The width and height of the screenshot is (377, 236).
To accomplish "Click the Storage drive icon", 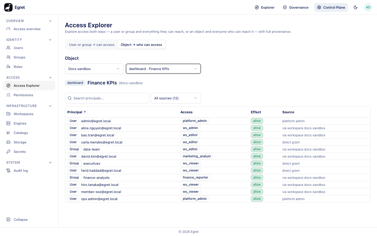I will coord(8,142).
